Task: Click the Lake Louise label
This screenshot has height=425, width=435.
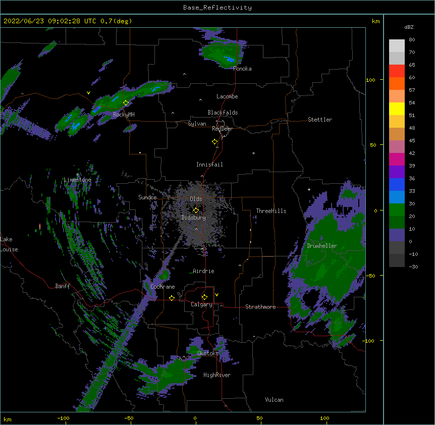Action: click(9, 244)
